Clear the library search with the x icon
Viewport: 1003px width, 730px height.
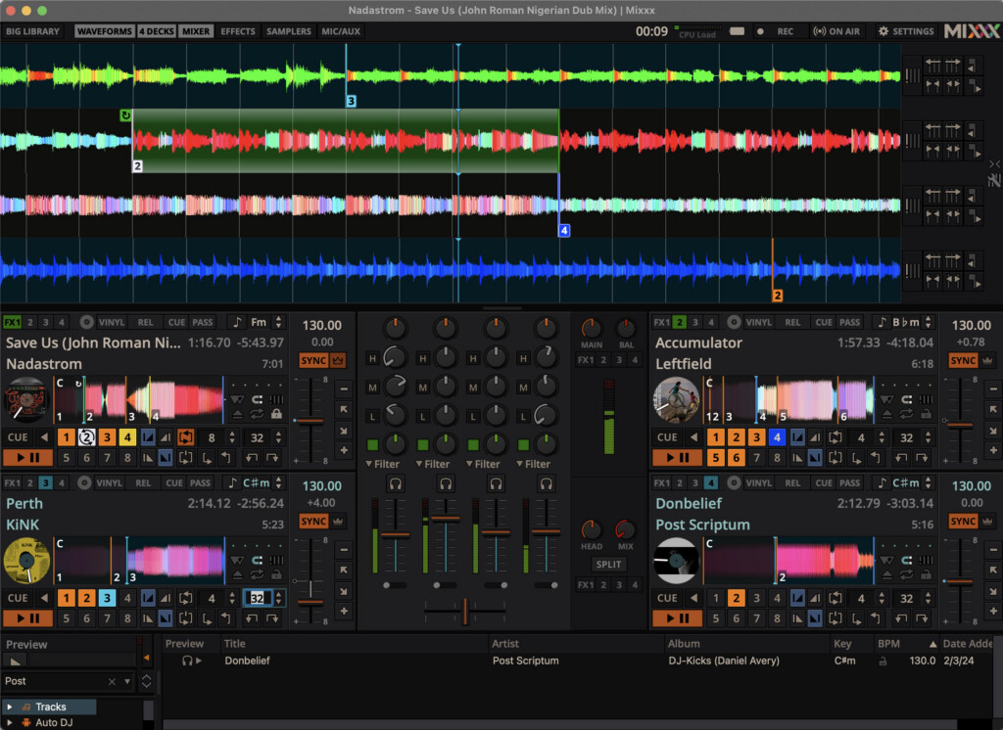112,681
